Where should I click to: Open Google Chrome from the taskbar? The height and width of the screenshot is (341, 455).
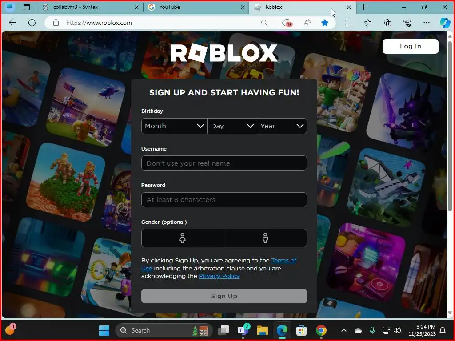pos(321,330)
